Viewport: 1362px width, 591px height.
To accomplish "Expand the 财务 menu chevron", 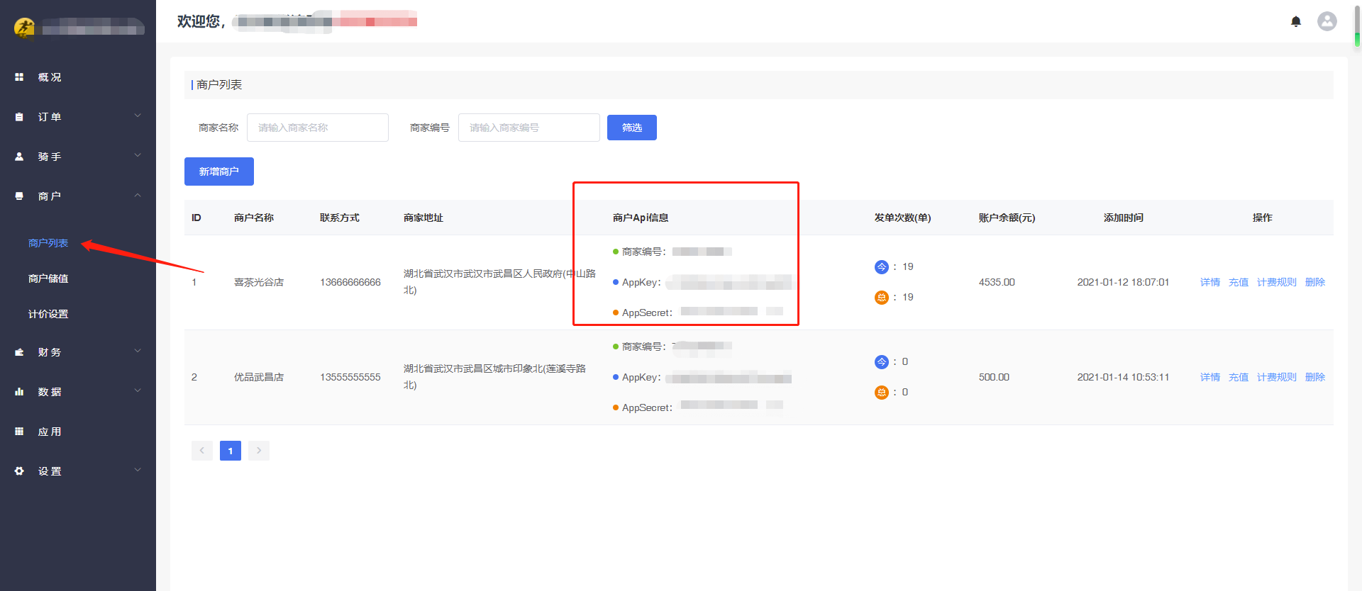I will point(138,351).
